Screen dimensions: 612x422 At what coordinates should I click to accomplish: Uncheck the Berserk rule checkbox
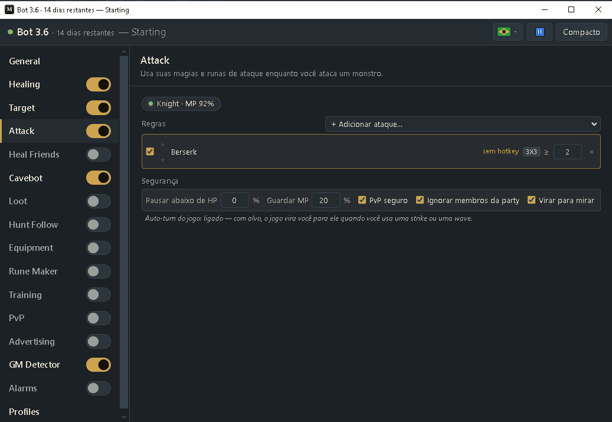[x=150, y=152]
